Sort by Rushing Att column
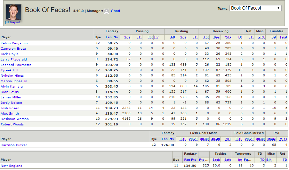Screen dimensions: 289x170 pyautogui.click(x=173, y=37)
